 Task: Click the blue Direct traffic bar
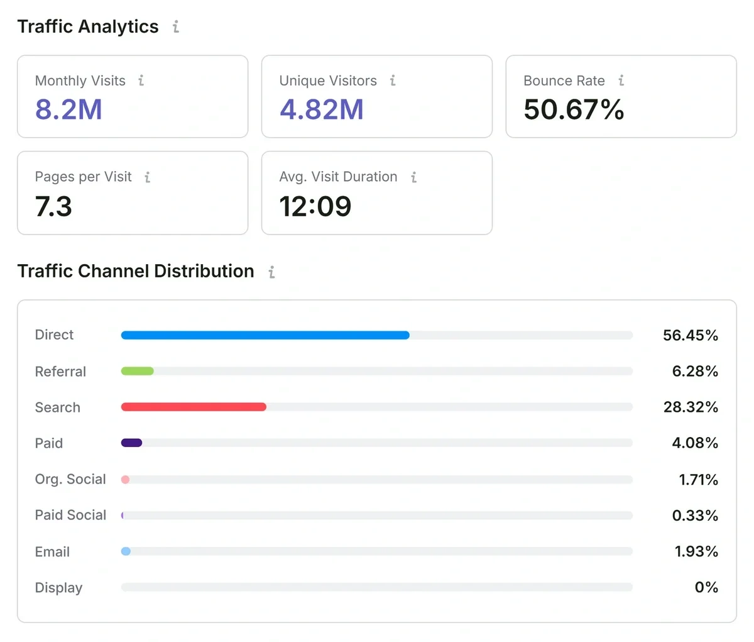pyautogui.click(x=265, y=335)
